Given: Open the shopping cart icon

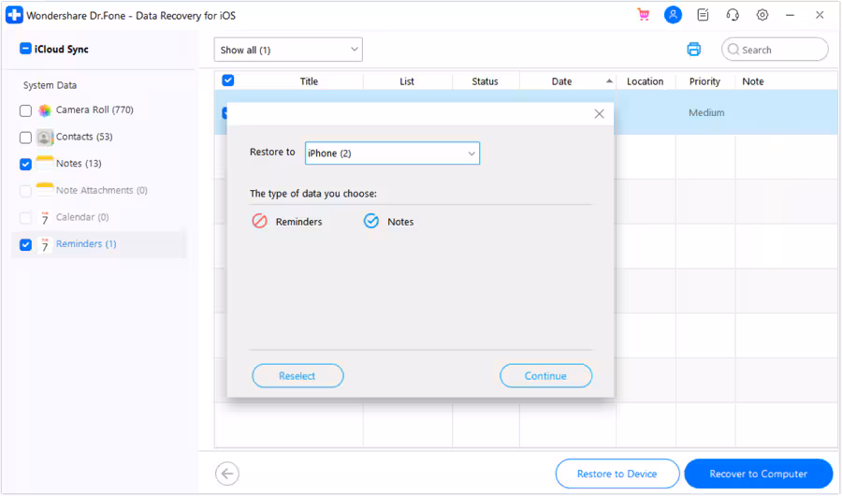Looking at the screenshot, I should 643,15.
